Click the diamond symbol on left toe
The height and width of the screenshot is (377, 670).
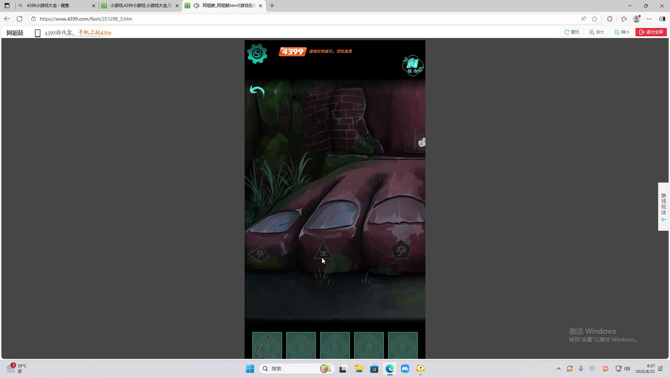(259, 254)
